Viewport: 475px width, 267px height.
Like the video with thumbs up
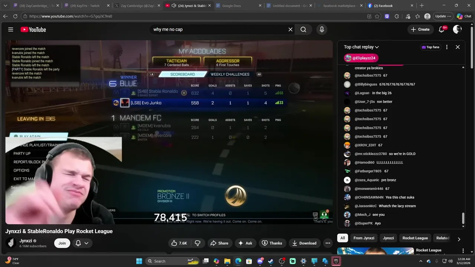click(x=179, y=243)
